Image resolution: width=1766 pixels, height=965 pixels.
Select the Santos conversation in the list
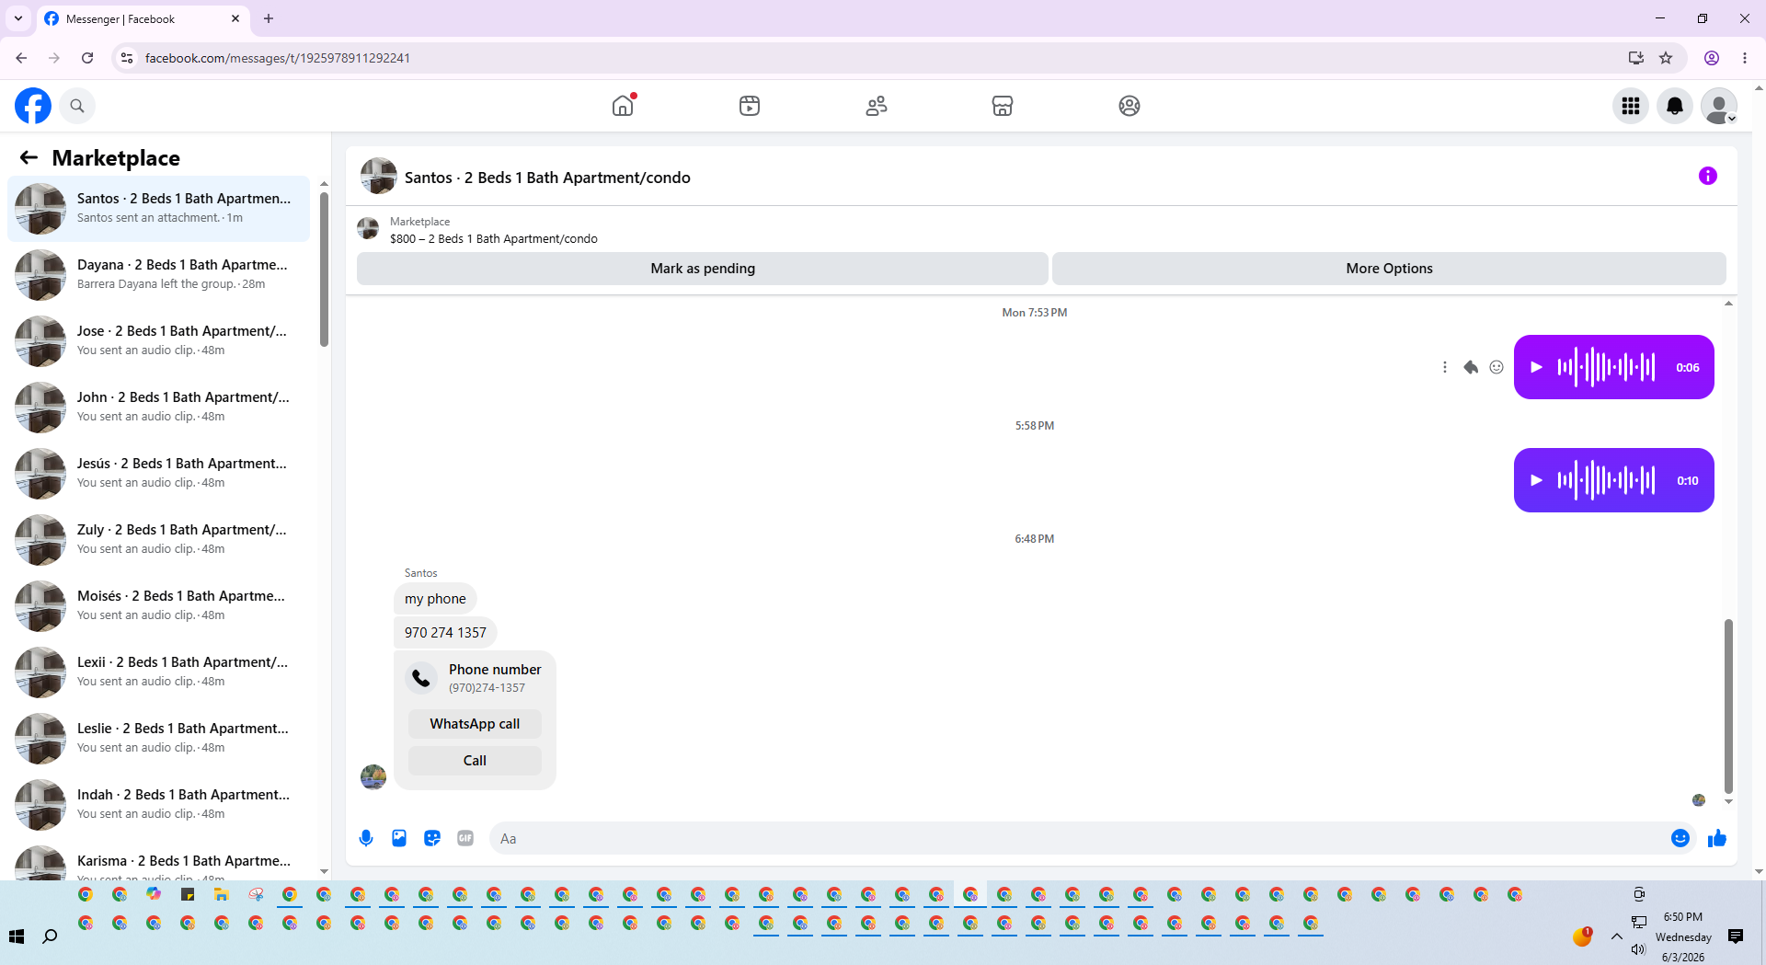pyautogui.click(x=158, y=208)
